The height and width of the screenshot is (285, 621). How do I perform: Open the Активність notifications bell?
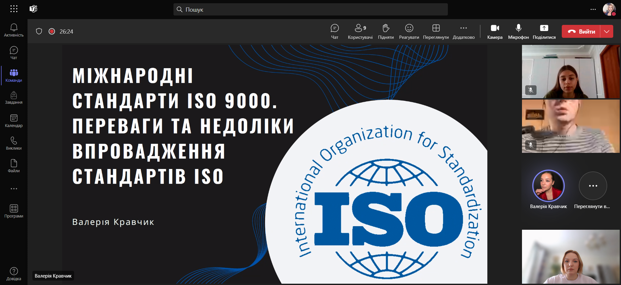(x=14, y=30)
